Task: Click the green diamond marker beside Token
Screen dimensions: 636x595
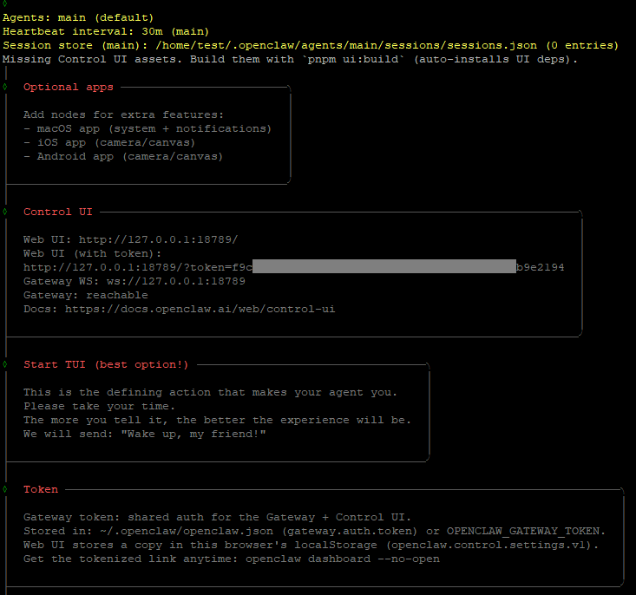Action: 5,488
